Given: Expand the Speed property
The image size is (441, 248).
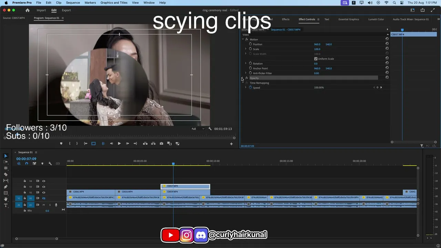Looking at the screenshot, I should point(246,87).
